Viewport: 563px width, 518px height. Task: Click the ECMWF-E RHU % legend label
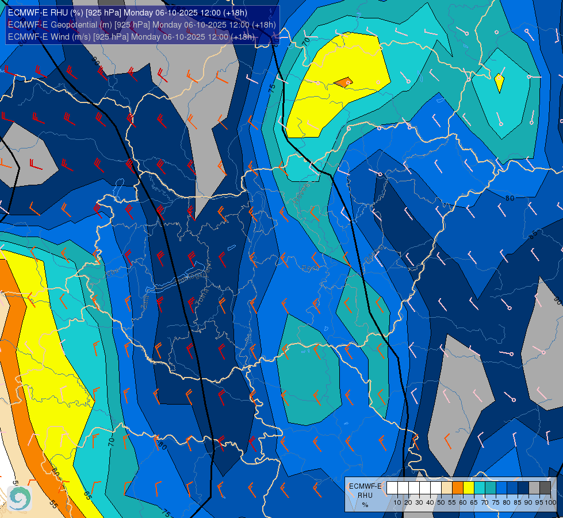pyautogui.click(x=365, y=496)
